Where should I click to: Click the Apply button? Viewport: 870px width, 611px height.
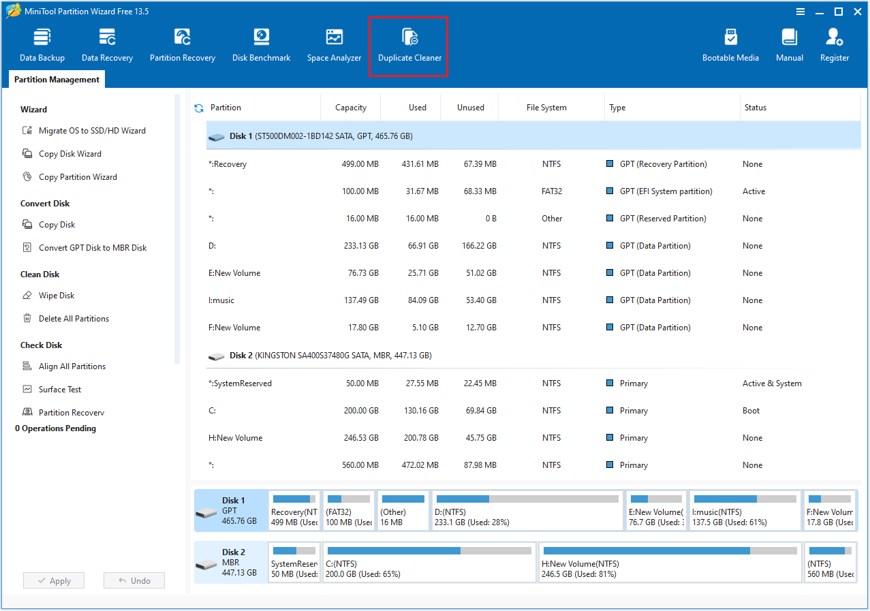[53, 580]
